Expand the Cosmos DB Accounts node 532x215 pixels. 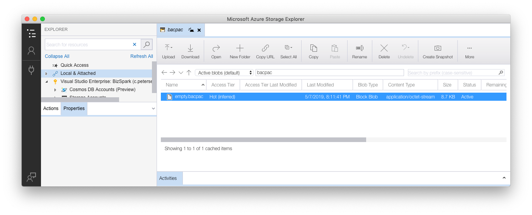coord(55,90)
